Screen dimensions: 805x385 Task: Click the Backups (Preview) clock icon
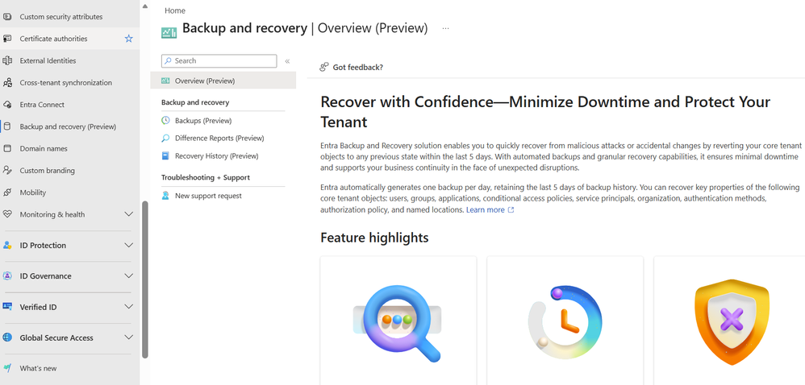165,121
